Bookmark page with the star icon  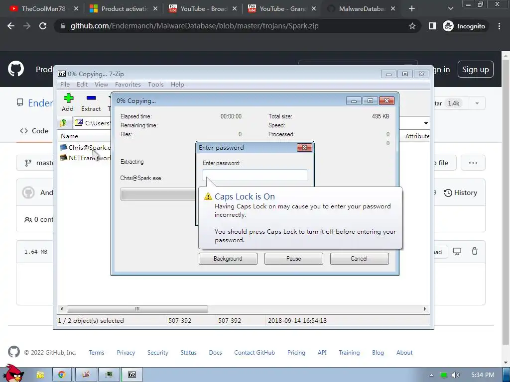click(412, 26)
